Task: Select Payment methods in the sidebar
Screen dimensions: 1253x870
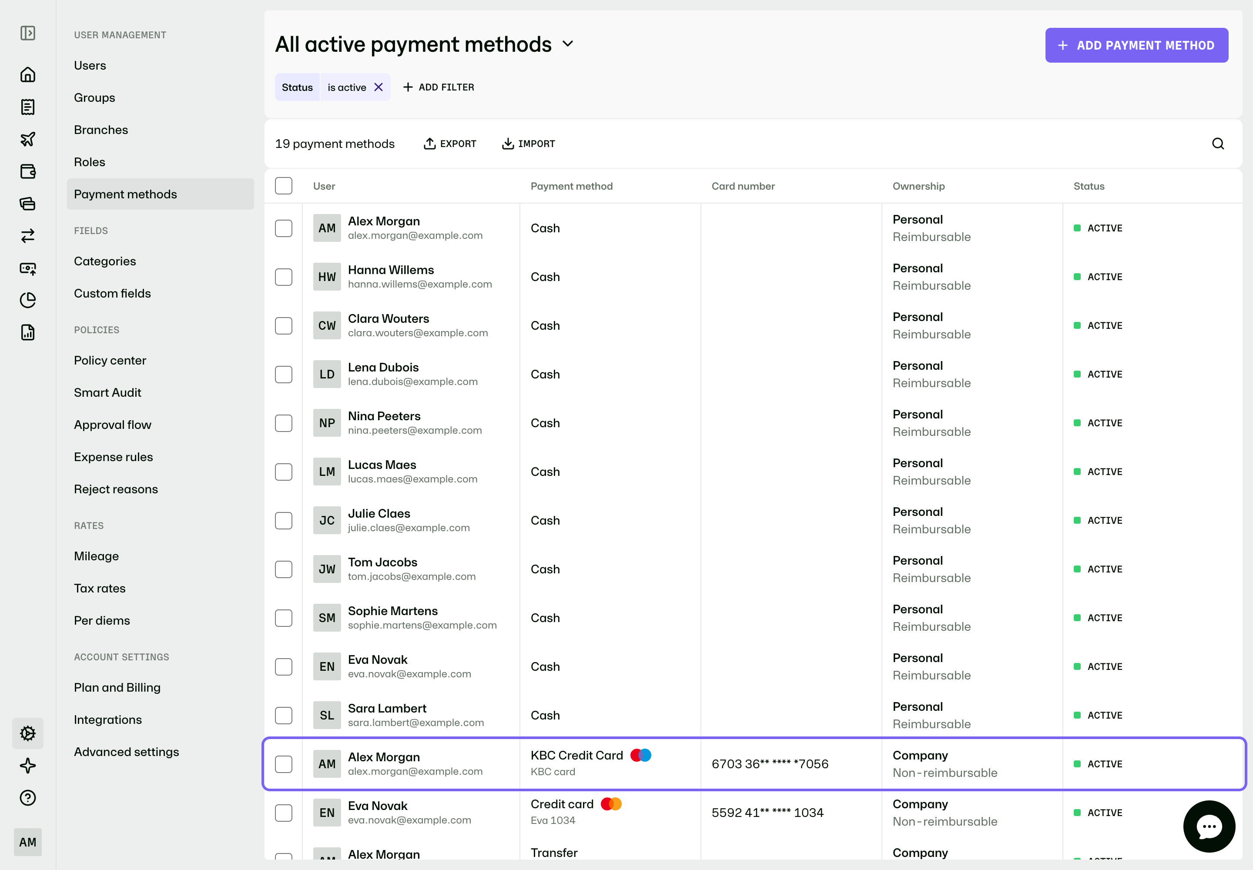Action: [x=160, y=194]
